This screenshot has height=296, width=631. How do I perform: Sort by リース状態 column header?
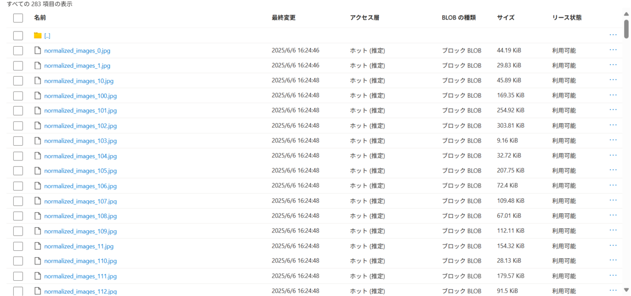point(567,18)
